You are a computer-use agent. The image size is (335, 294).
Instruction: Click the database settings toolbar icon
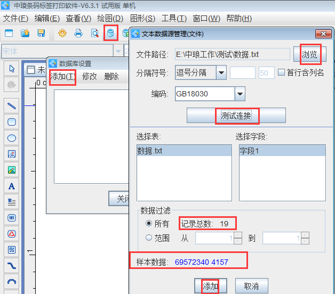coord(110,33)
